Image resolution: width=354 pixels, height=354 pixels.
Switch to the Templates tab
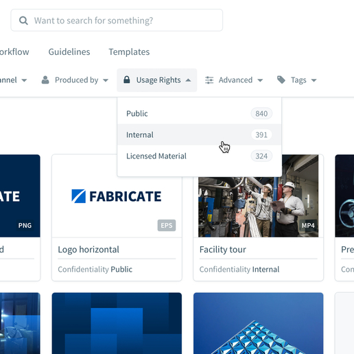(x=129, y=52)
